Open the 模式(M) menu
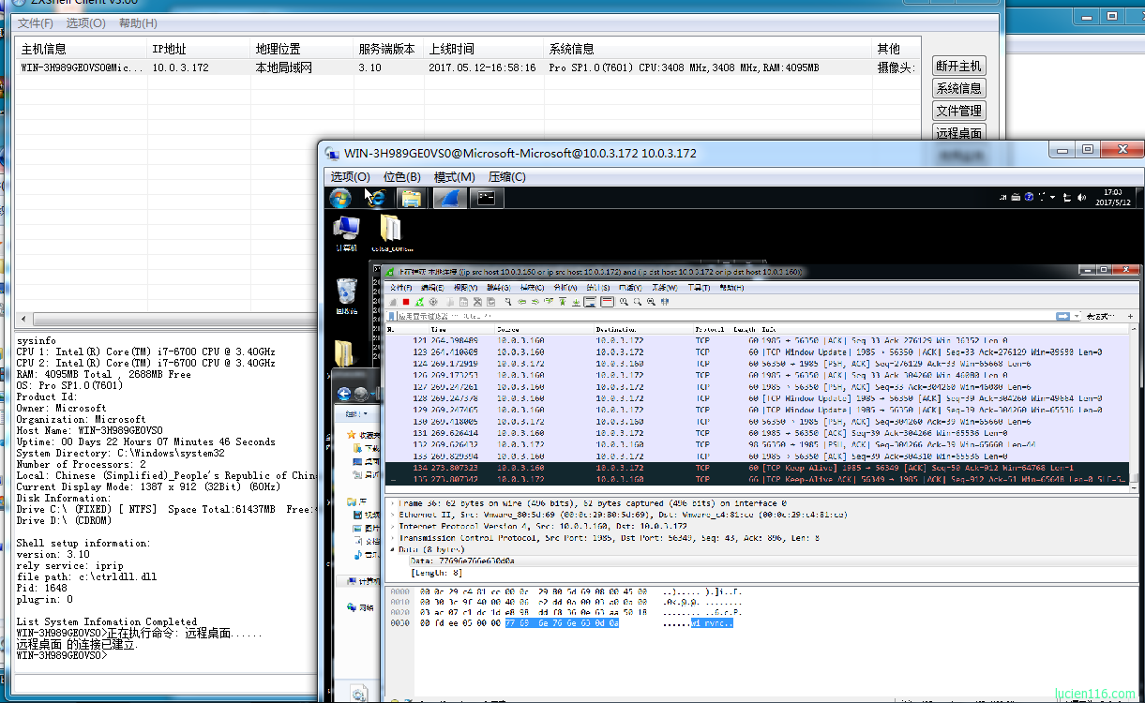This screenshot has width=1145, height=703. [x=455, y=176]
